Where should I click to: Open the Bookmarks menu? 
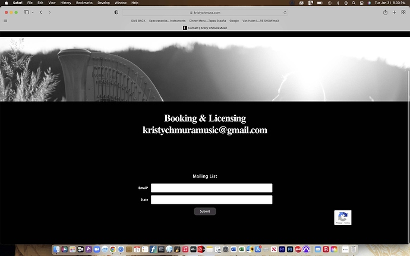[84, 3]
